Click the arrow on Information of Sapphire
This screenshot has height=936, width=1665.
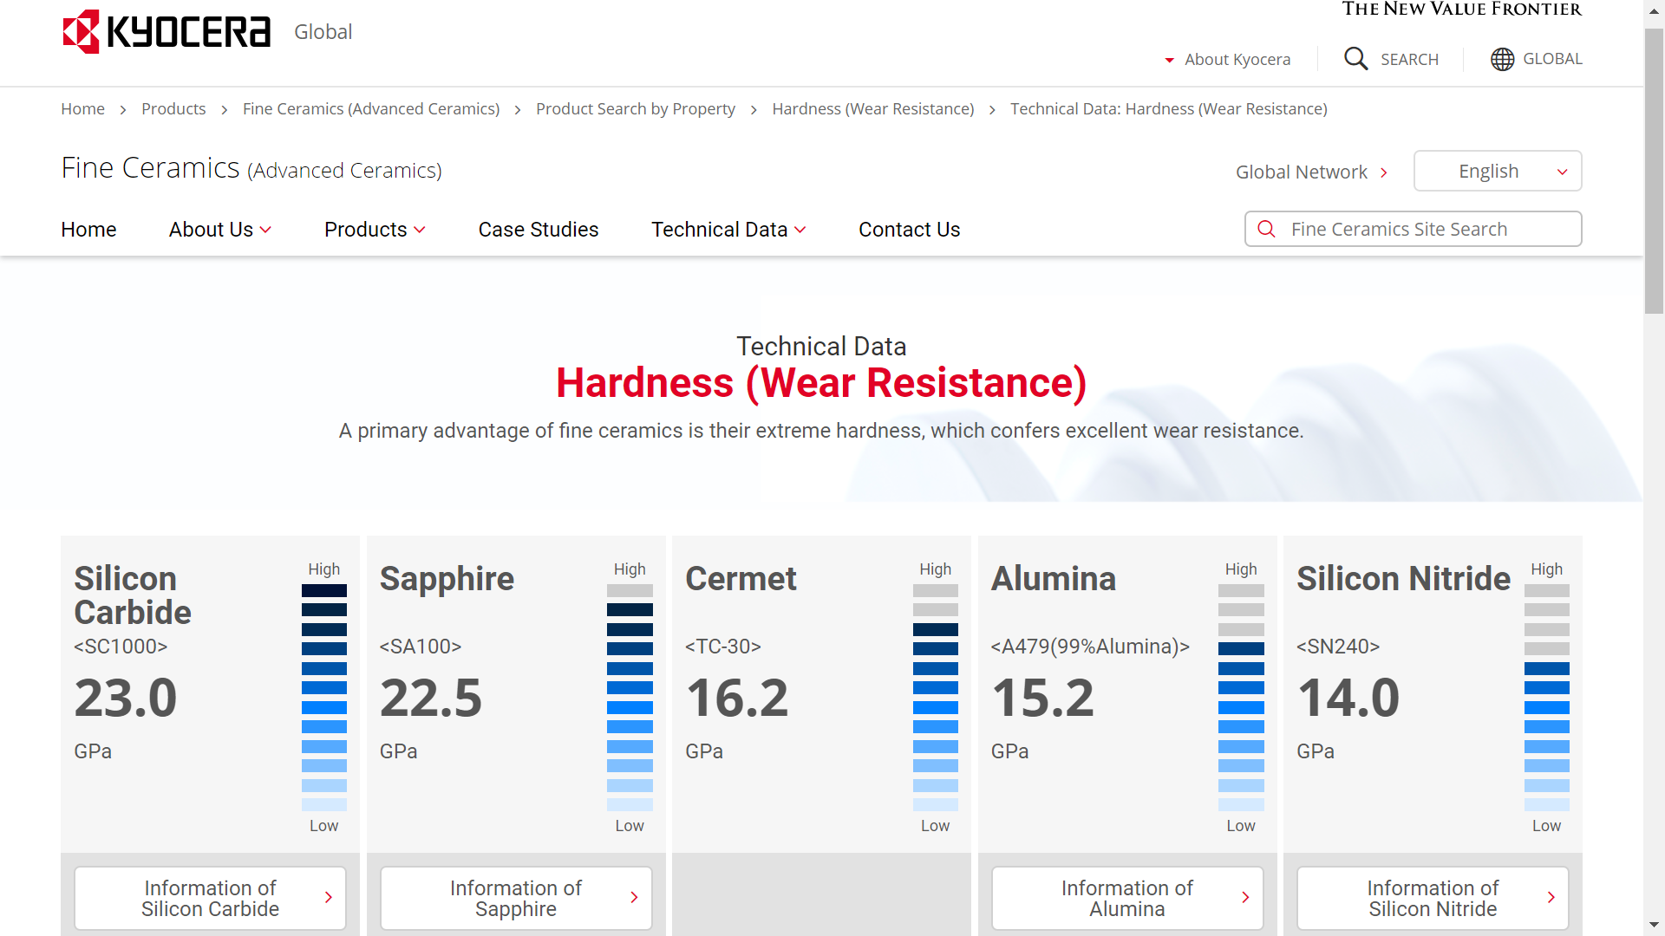click(634, 898)
